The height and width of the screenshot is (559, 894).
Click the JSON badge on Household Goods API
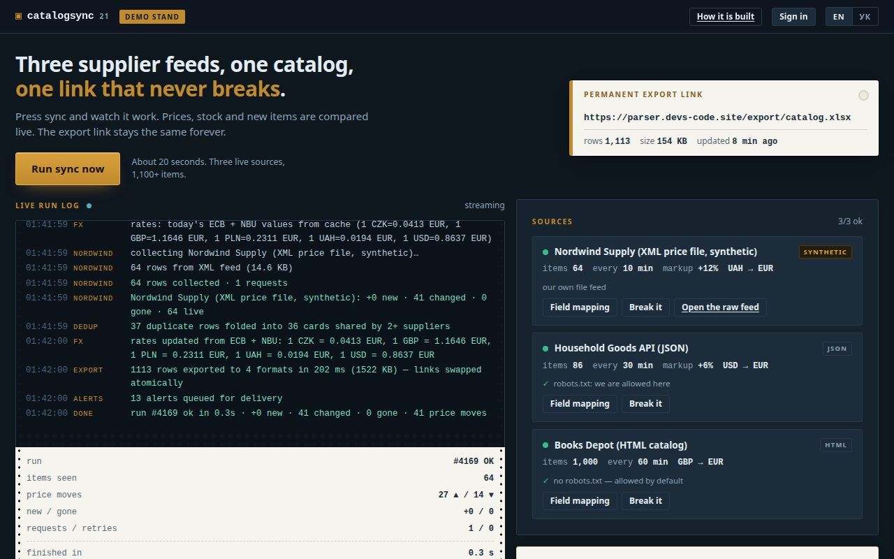(x=837, y=349)
